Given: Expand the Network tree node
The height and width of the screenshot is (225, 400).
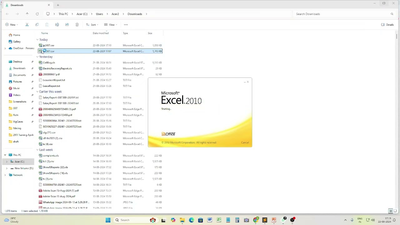Looking at the screenshot, I should click(x=5, y=175).
